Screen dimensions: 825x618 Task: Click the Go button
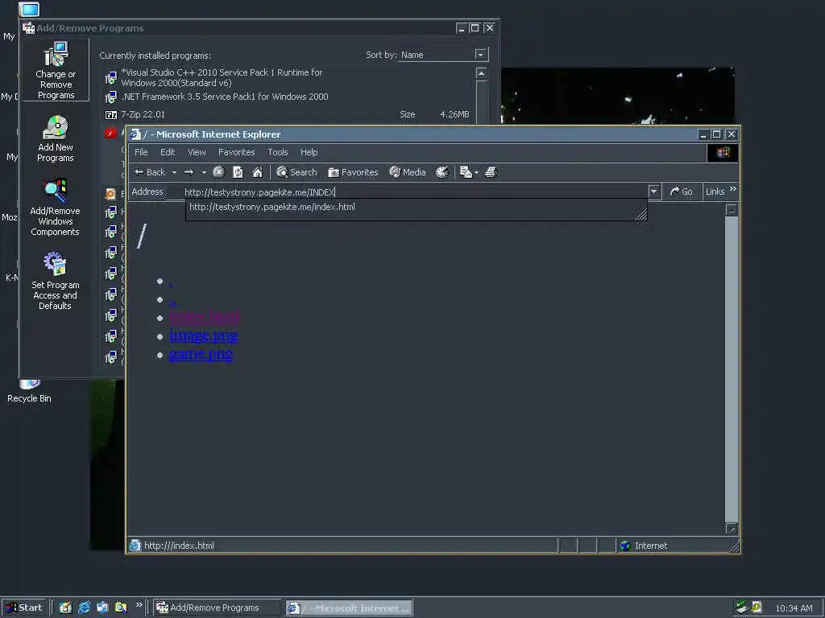coord(682,192)
